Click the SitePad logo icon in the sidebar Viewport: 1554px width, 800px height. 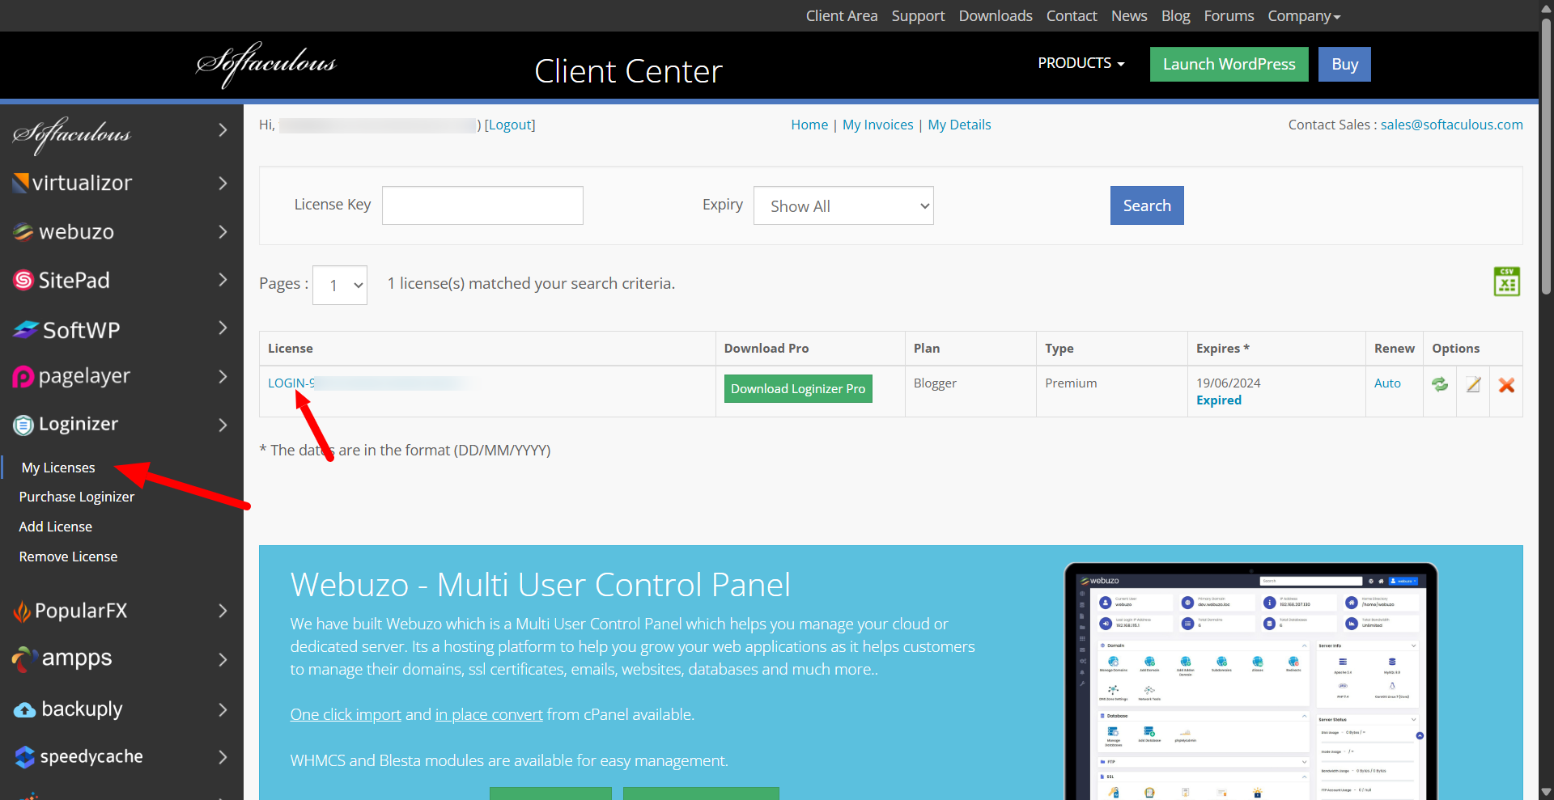(23, 280)
